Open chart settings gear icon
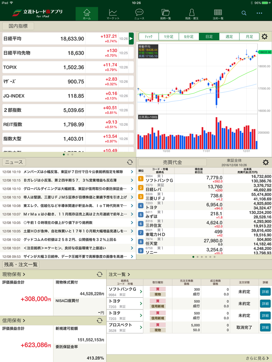Screen dimensions: 272x362 pyautogui.click(x=264, y=37)
